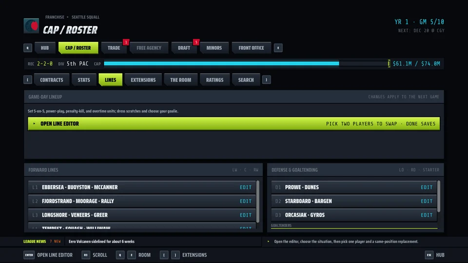
Task: Click the record value 2-2-0
Action: click(45, 63)
